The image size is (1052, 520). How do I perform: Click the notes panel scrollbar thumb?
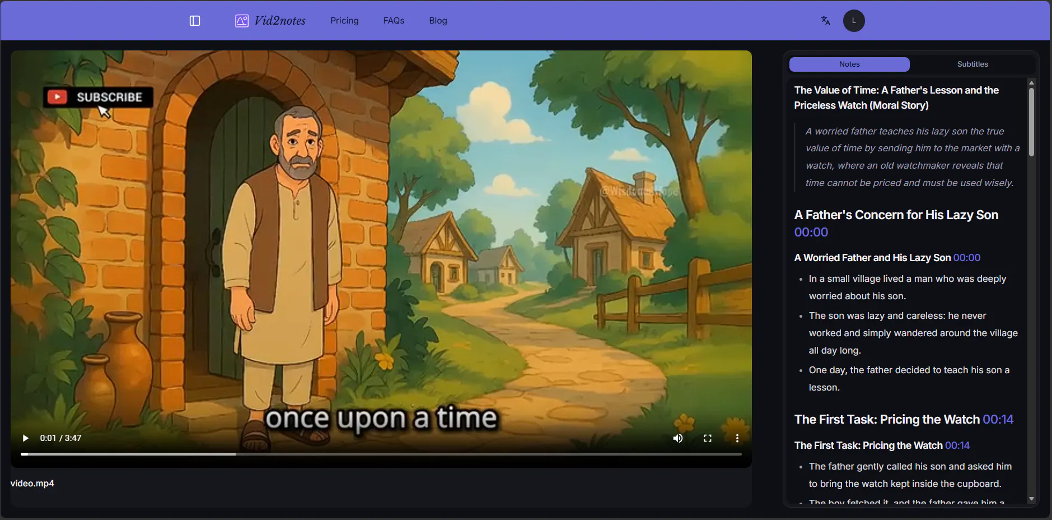1031,122
